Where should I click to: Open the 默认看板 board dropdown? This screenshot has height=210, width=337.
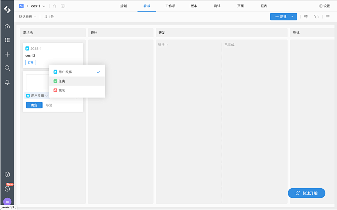(28, 17)
